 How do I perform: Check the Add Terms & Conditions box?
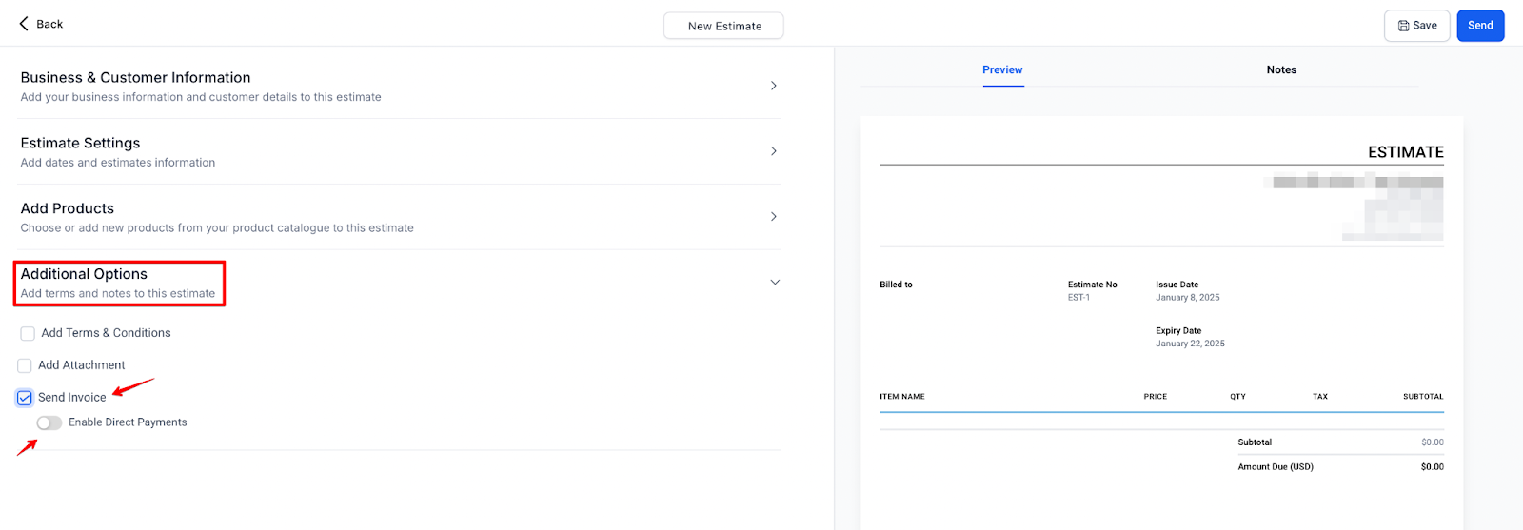click(28, 334)
